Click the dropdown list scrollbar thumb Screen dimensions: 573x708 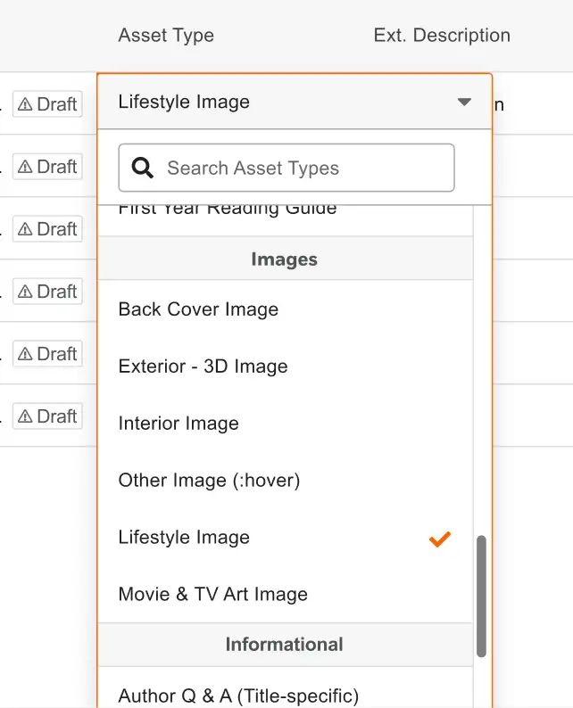tap(481, 596)
